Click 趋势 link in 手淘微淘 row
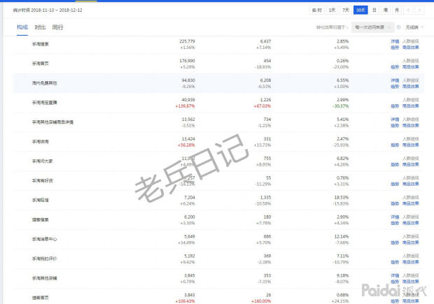Image resolution: width=434 pixels, height=304 pixels. [395, 145]
